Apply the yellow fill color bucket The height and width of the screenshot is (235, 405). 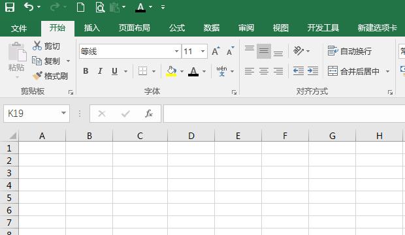pyautogui.click(x=171, y=71)
